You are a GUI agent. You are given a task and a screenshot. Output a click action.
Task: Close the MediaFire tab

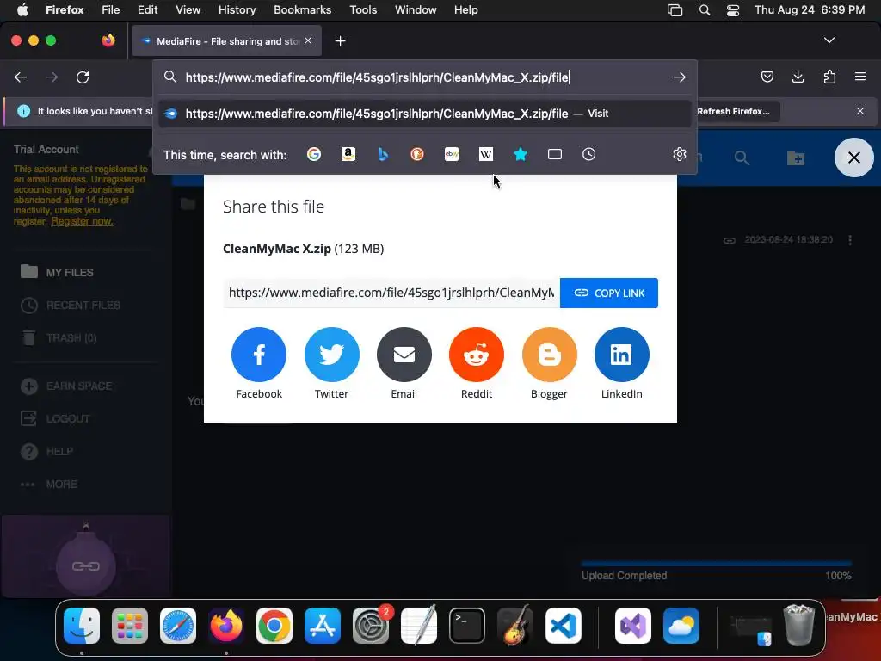(308, 40)
